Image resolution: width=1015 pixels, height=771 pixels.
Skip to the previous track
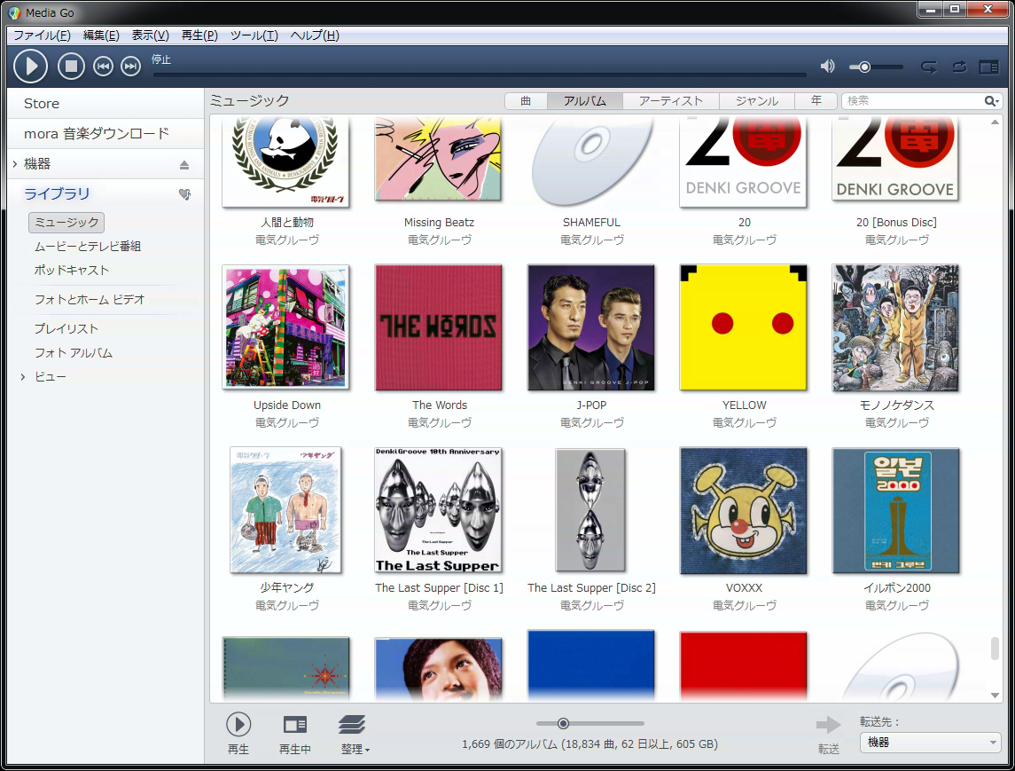pyautogui.click(x=104, y=67)
